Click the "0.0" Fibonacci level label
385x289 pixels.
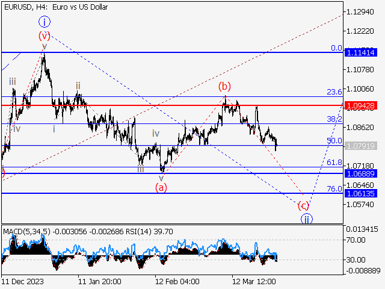coord(336,48)
